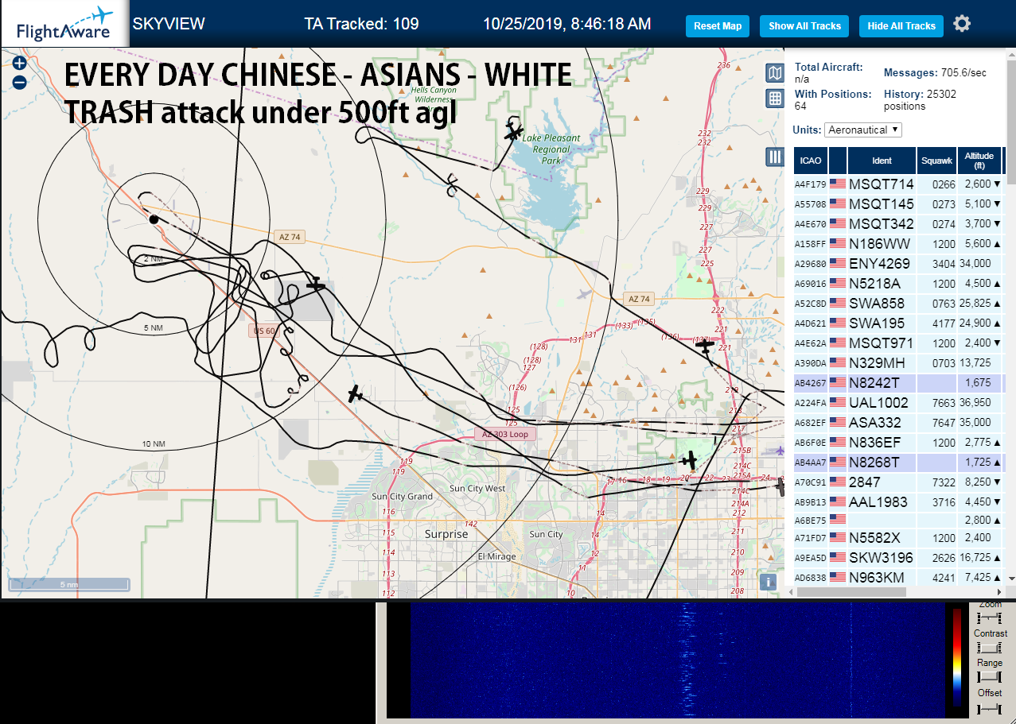This screenshot has width=1016, height=724.
Task: Open the SkyView settings gear
Action: pos(962,24)
